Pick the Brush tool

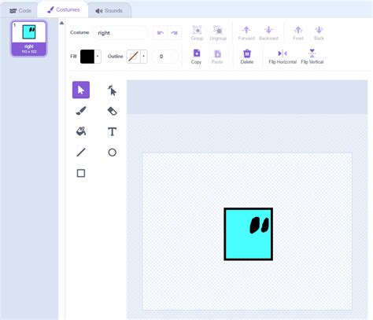[x=81, y=111]
